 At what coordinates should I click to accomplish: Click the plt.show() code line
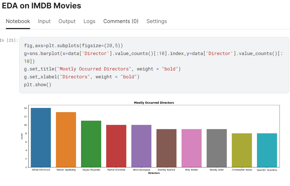pos(37,85)
